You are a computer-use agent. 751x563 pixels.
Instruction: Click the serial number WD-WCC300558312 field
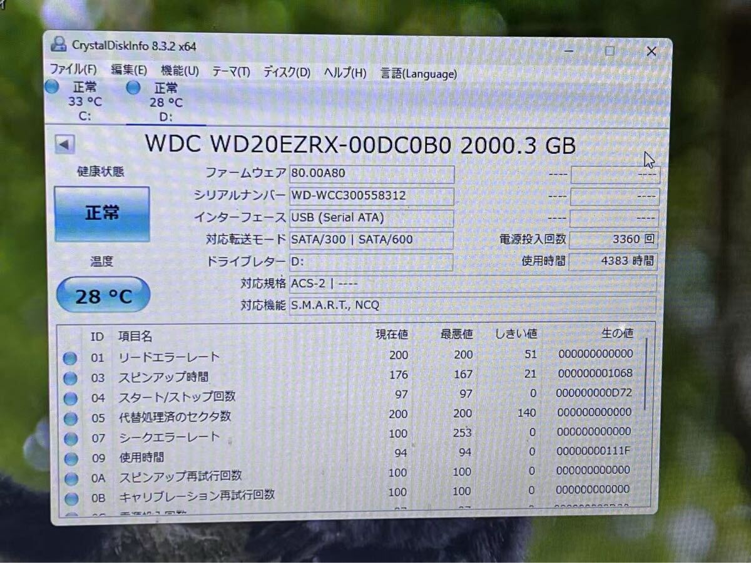372,196
